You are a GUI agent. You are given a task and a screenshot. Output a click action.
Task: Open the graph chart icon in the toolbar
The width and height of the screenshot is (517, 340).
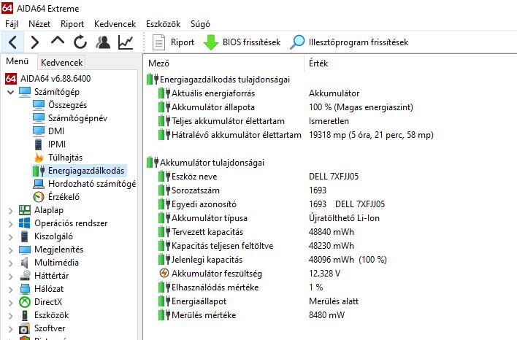point(126,42)
